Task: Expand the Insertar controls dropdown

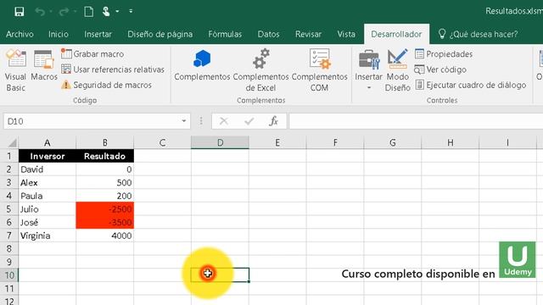Action: [x=368, y=70]
